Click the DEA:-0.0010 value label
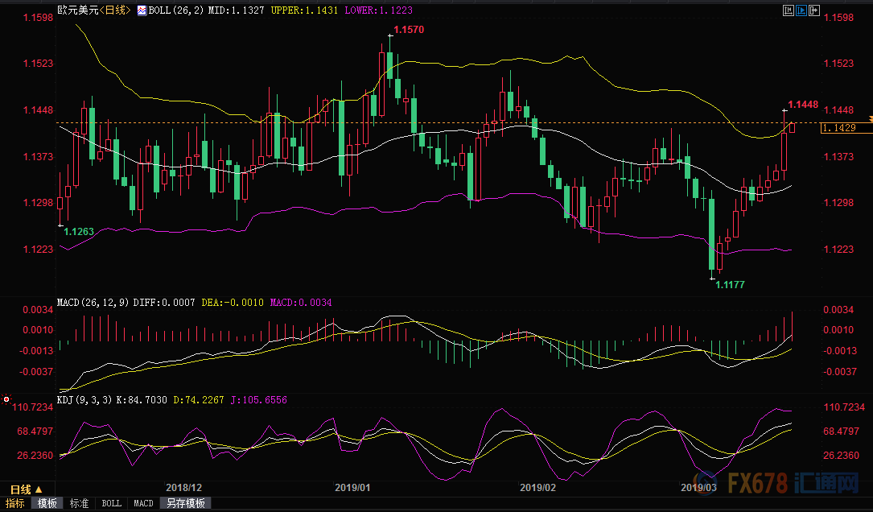The width and height of the screenshot is (873, 512). pos(233,303)
